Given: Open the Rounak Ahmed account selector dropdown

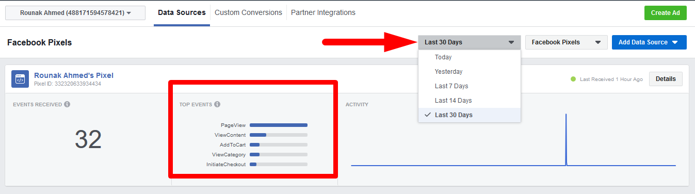Looking at the screenshot, I should point(75,13).
